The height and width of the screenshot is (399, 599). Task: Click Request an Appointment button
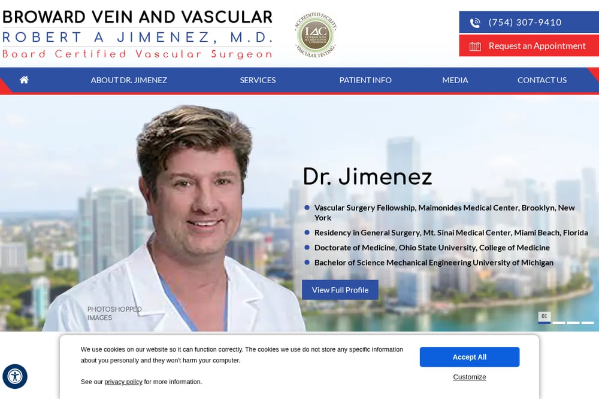529,46
